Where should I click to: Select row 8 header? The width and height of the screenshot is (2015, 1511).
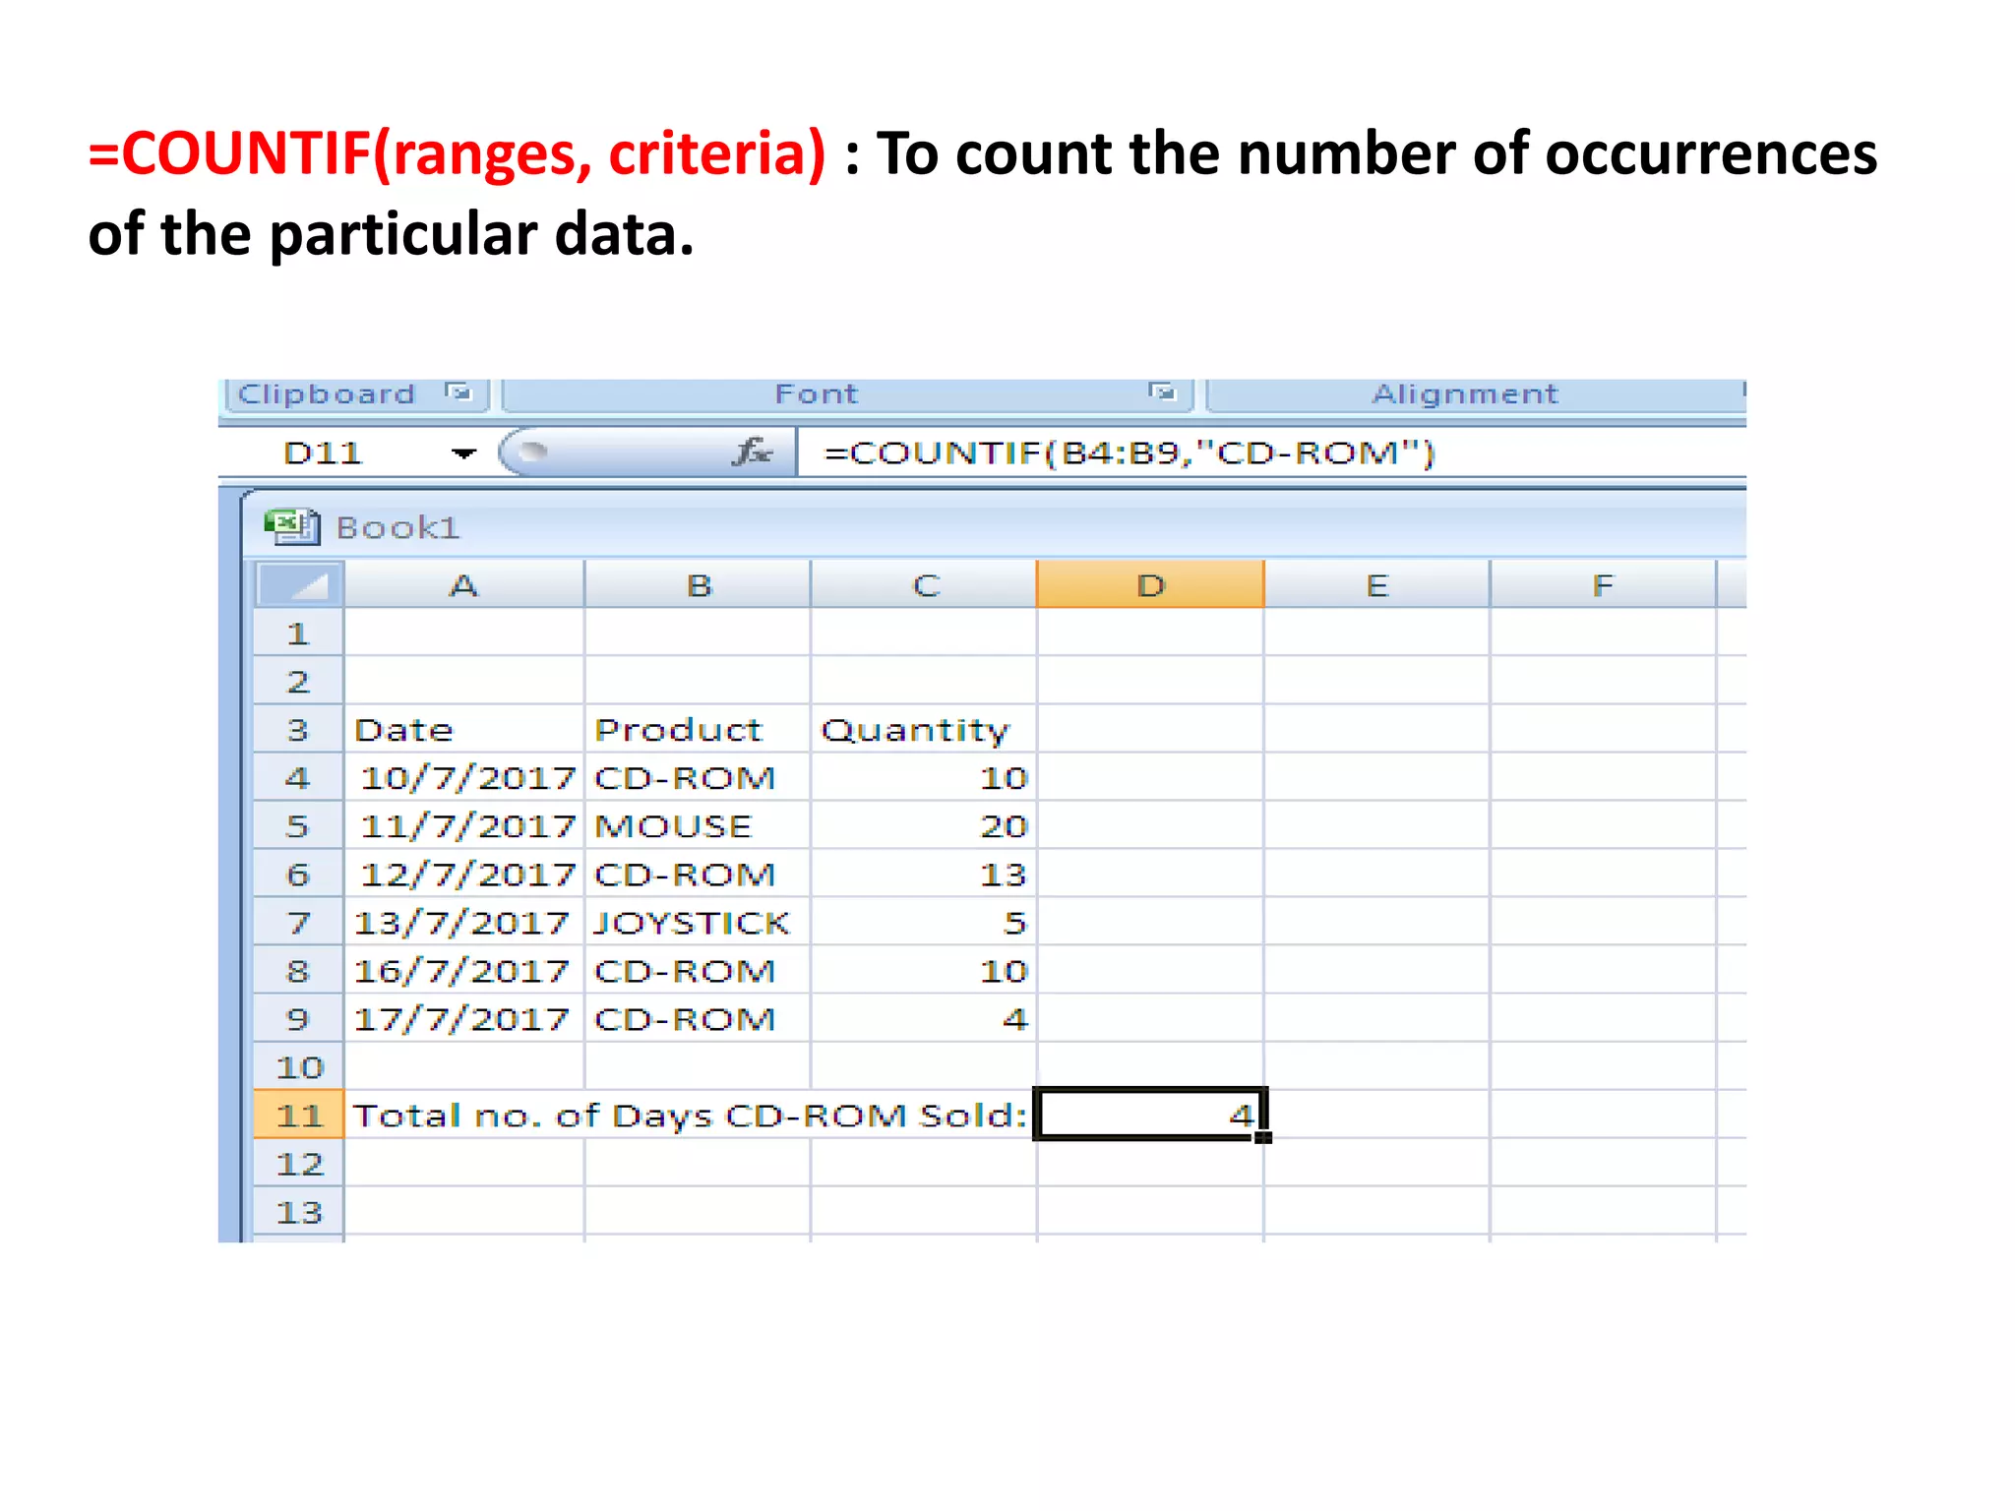coord(299,970)
